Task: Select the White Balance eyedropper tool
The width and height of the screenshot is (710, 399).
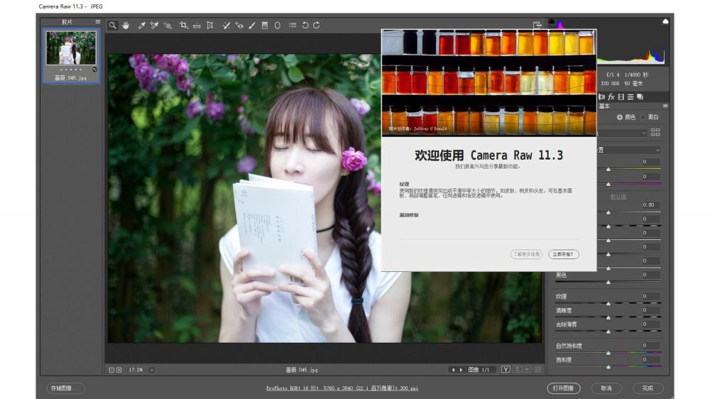Action: (x=142, y=26)
